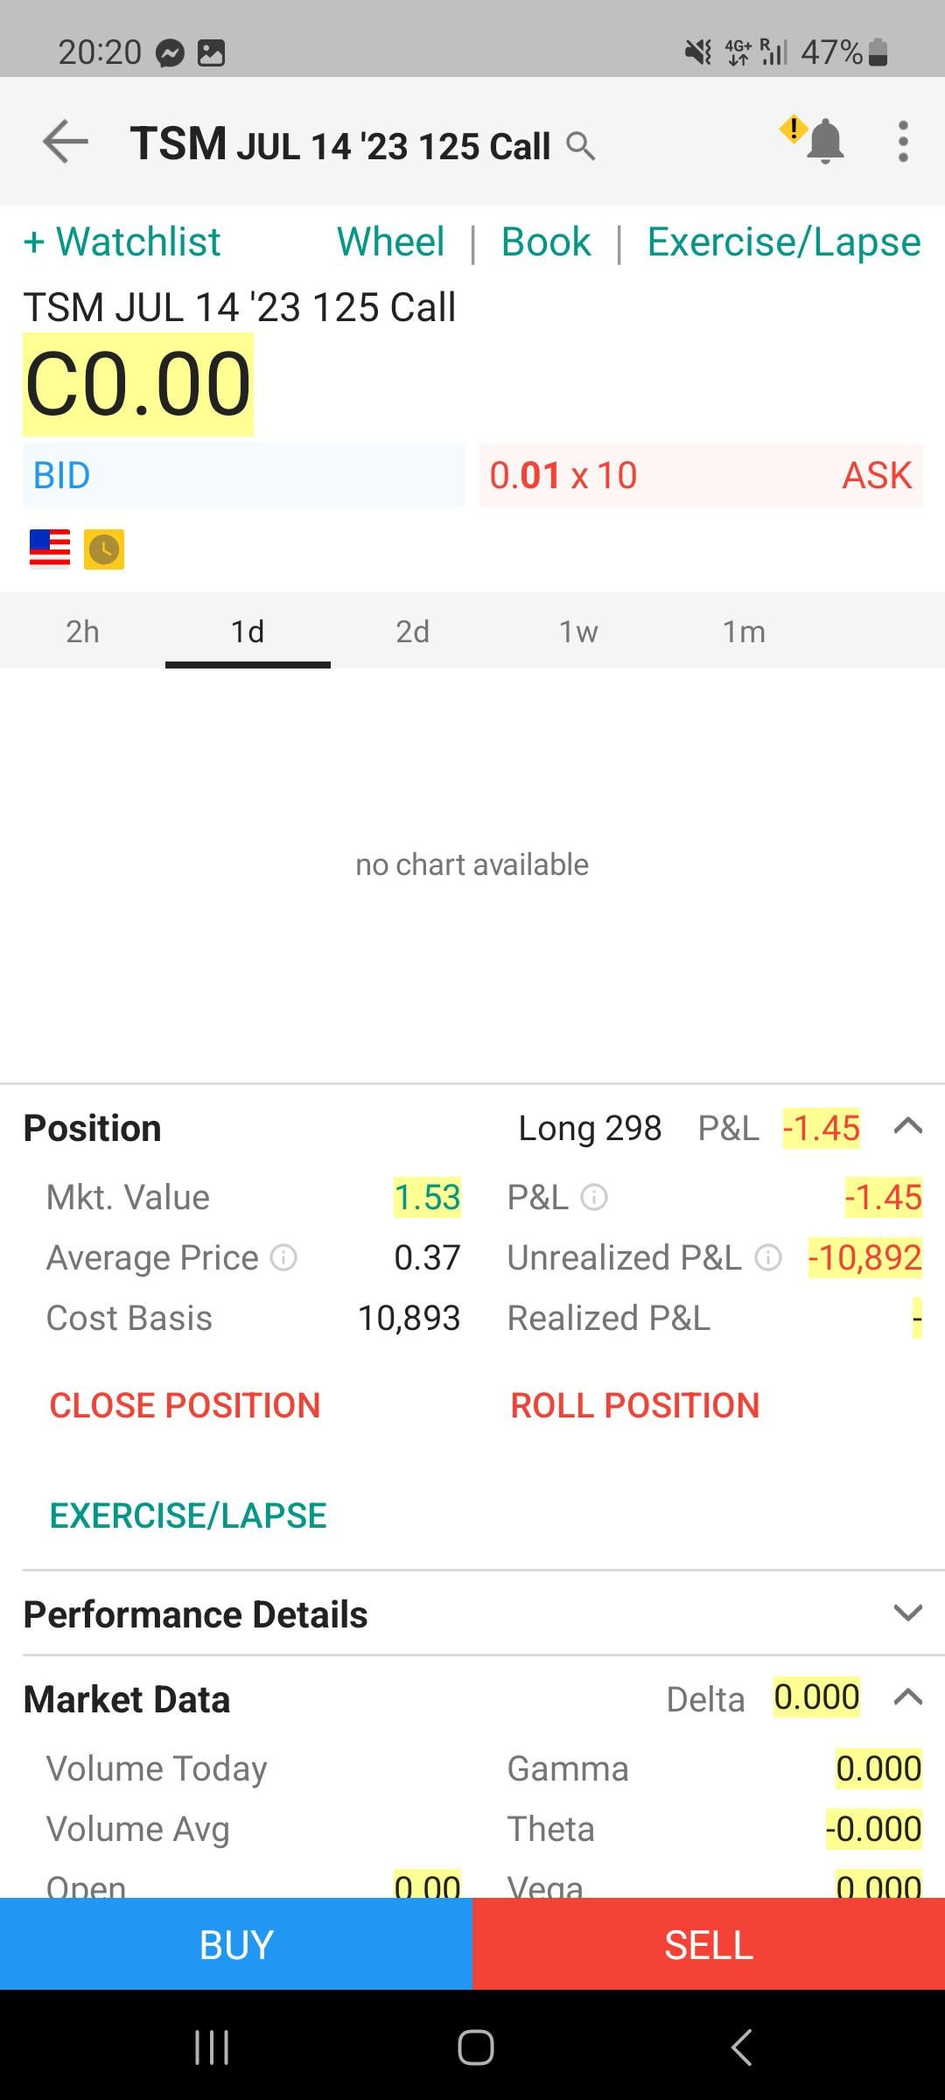Tap the ASK price box

point(701,475)
